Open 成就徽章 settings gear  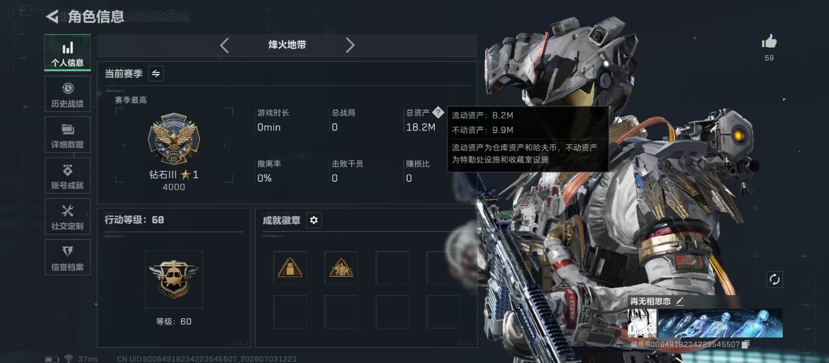pyautogui.click(x=314, y=220)
